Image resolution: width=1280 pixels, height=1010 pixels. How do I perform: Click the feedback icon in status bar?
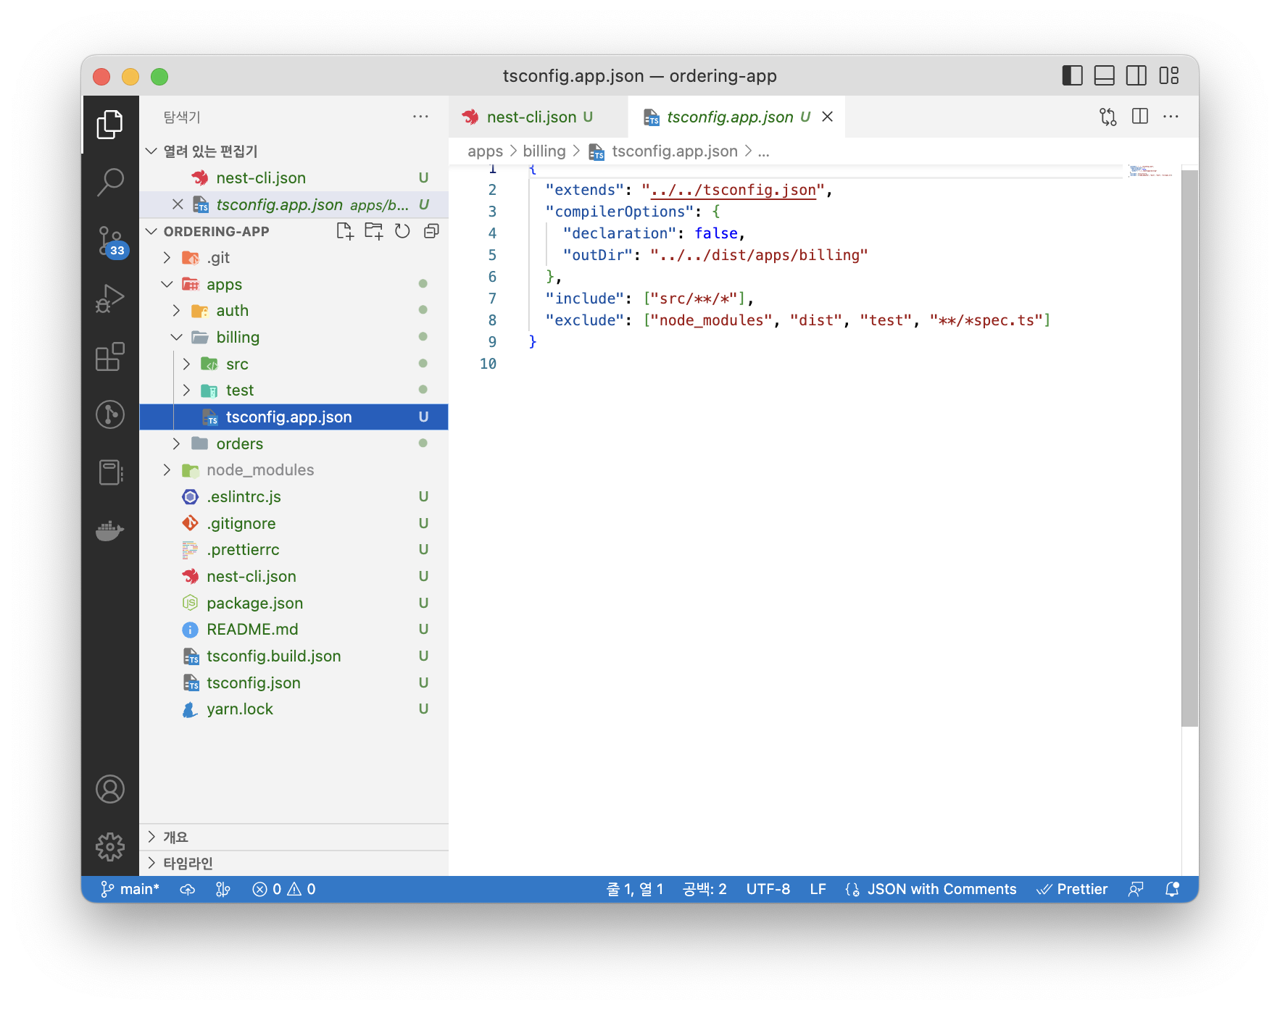pos(1136,889)
